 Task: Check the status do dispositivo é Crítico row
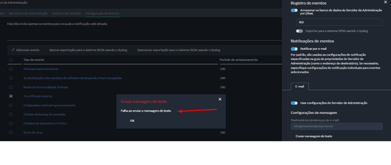pos(11,123)
